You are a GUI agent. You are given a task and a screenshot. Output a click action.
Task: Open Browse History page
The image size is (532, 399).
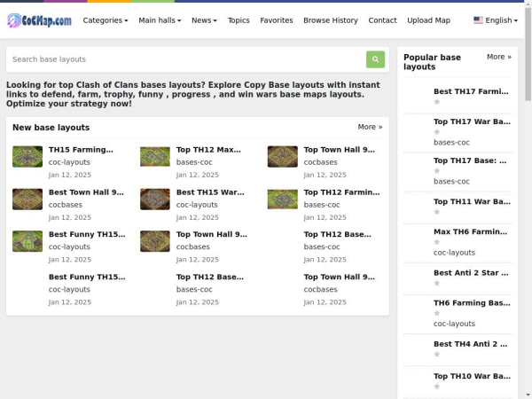(331, 20)
